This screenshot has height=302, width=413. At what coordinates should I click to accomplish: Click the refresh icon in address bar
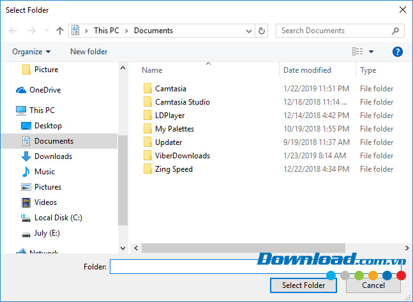pos(262,31)
